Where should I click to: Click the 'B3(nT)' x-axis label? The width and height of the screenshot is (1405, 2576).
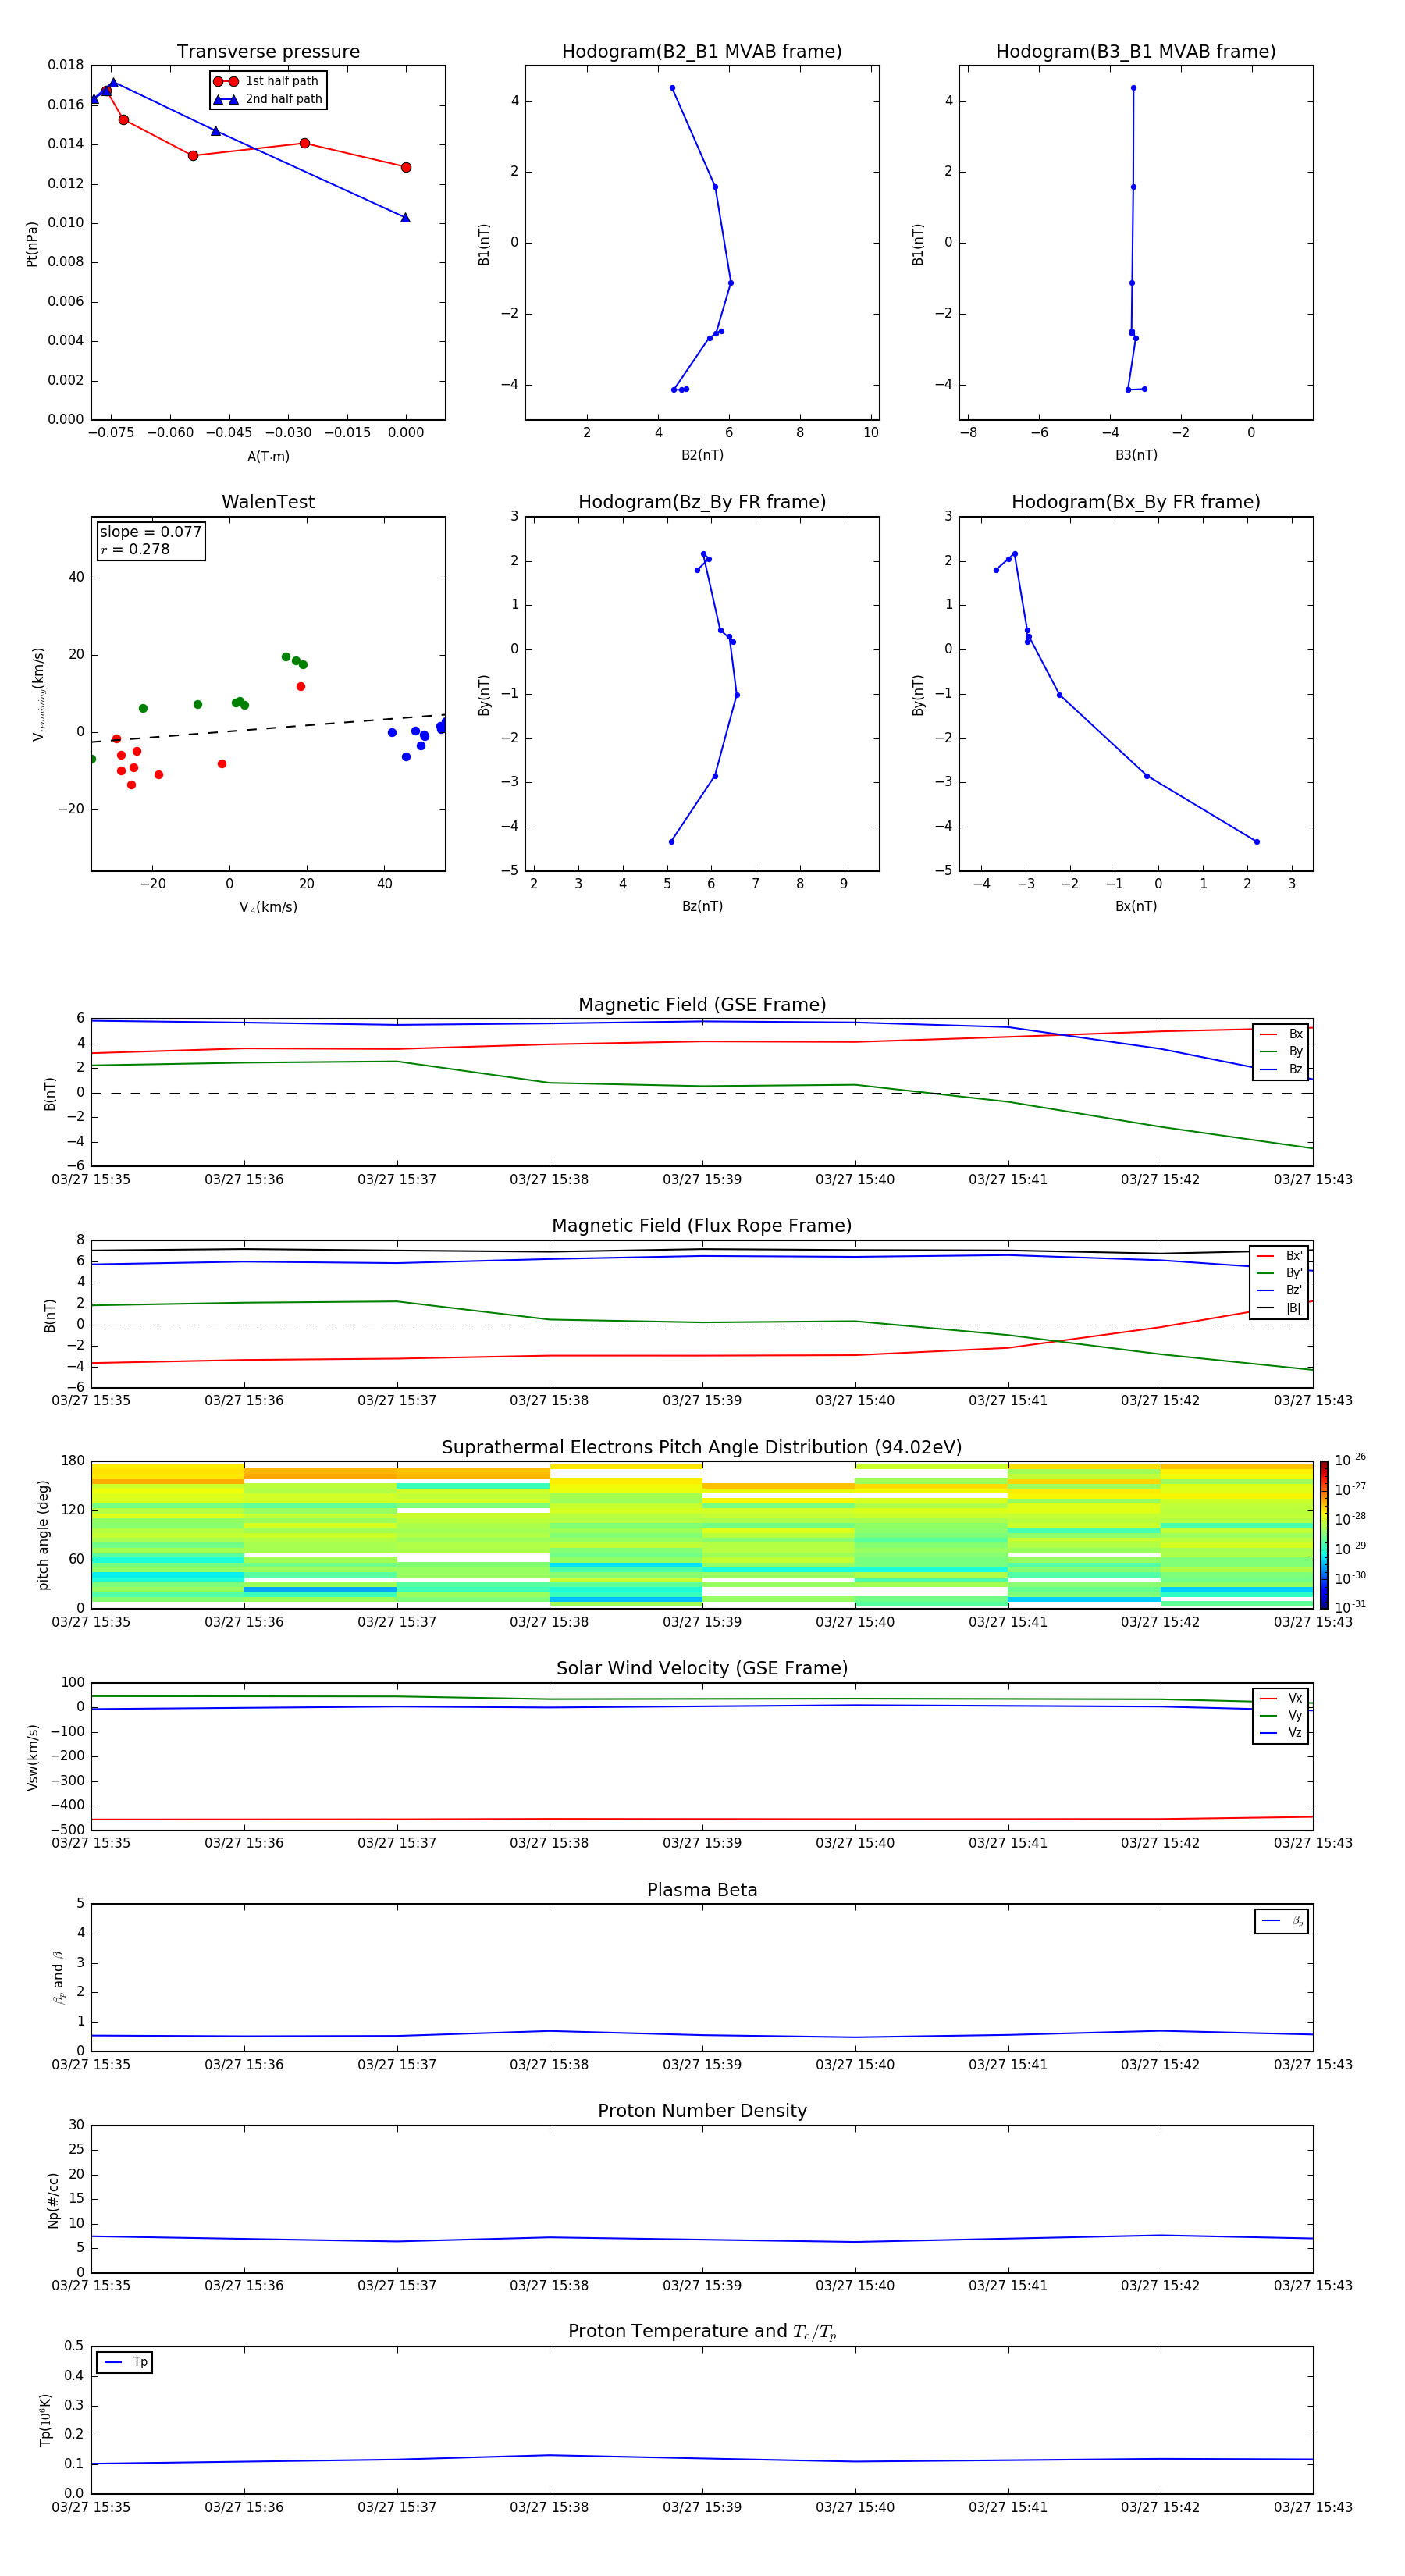[x=1136, y=455]
